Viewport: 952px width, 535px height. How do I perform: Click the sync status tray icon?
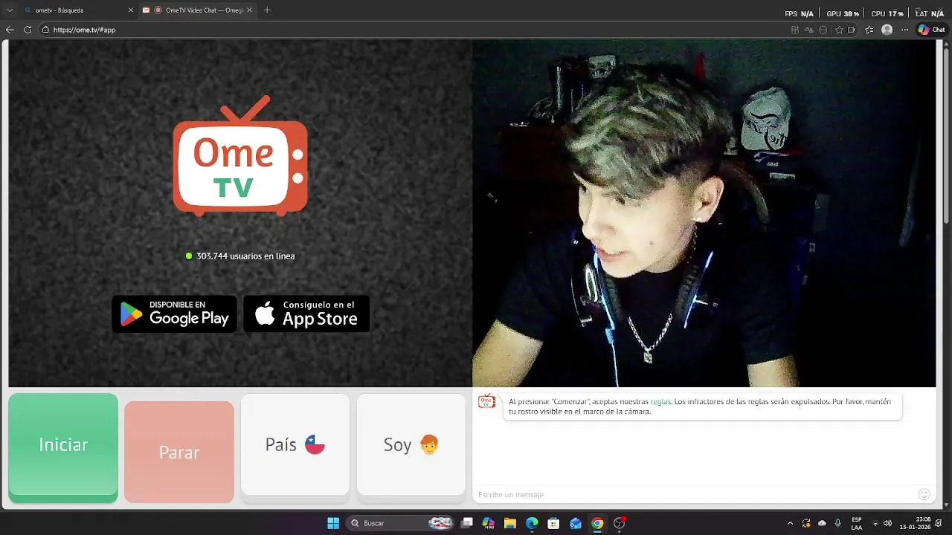coord(806,523)
